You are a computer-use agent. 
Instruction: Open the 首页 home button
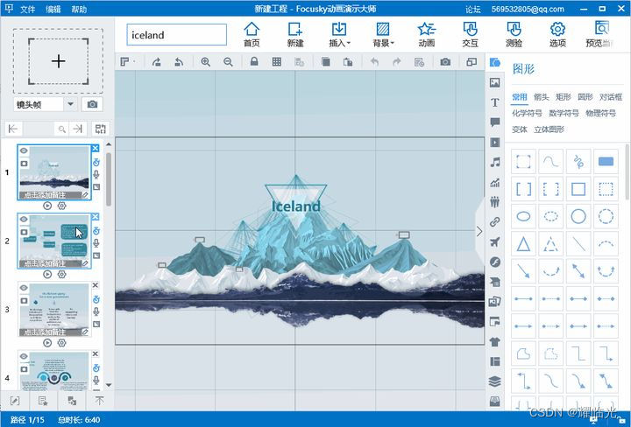click(252, 34)
